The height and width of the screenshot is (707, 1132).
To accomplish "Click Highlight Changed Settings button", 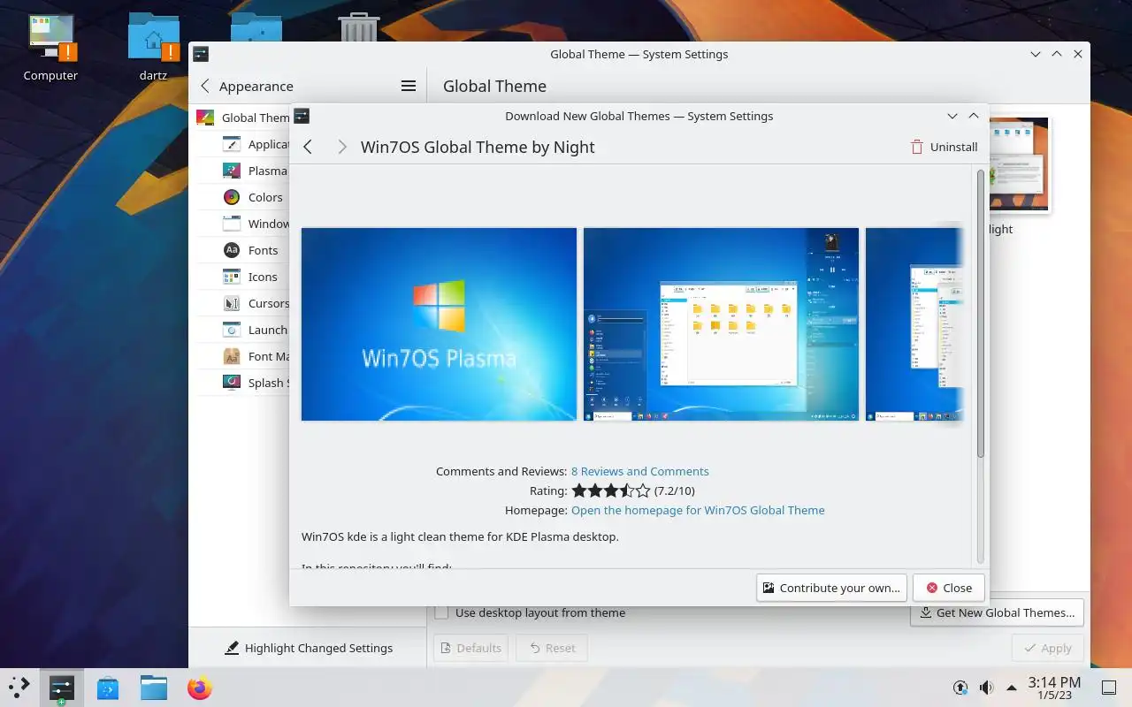I will (308, 648).
